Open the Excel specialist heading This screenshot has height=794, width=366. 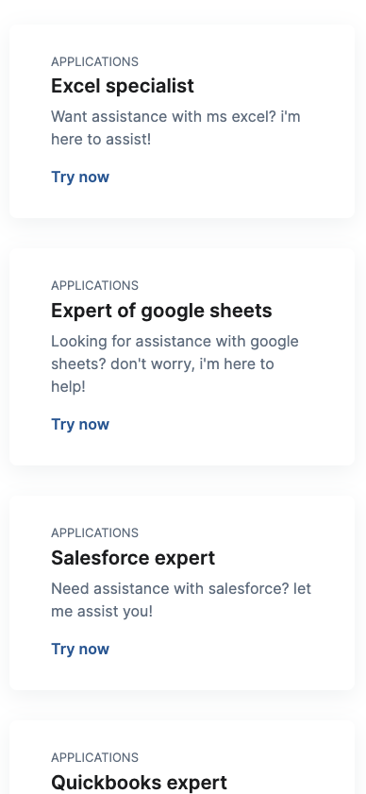(x=123, y=86)
